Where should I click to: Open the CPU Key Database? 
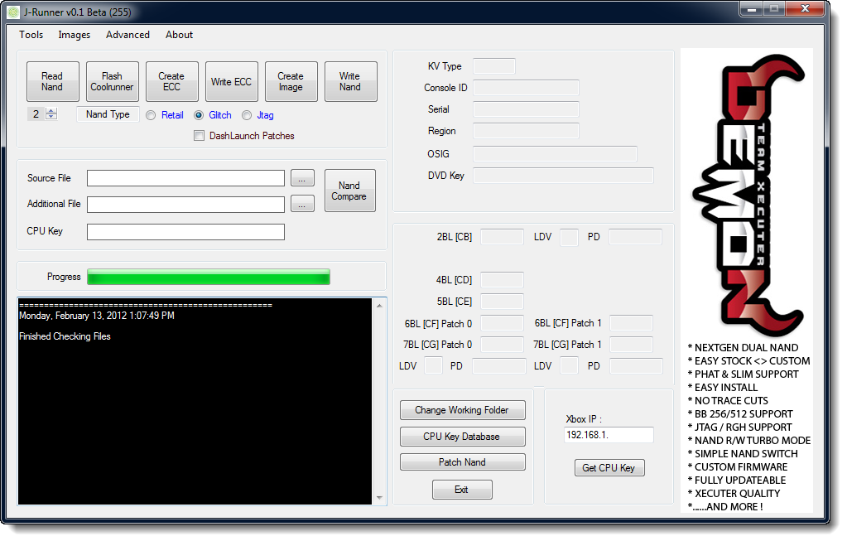[x=462, y=437]
